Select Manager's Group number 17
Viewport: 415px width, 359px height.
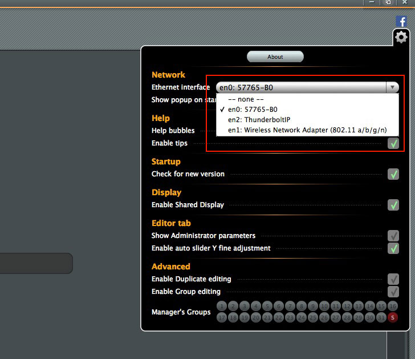(222, 317)
